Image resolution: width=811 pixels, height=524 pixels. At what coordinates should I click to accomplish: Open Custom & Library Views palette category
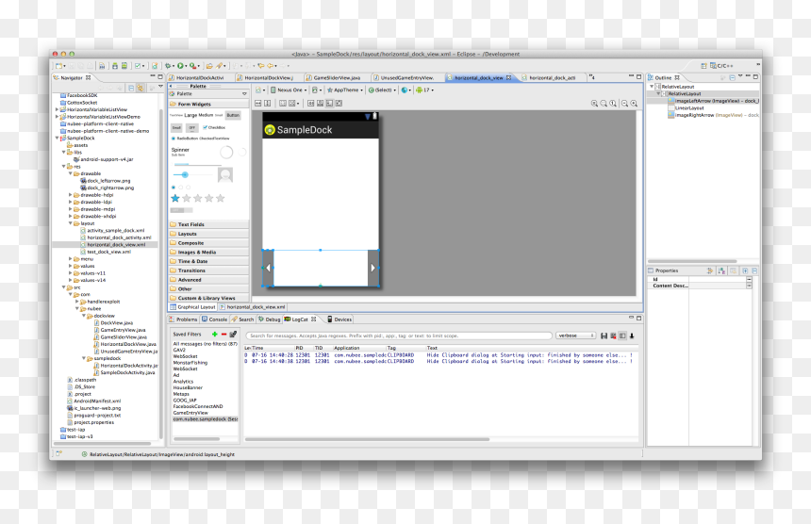(209, 298)
